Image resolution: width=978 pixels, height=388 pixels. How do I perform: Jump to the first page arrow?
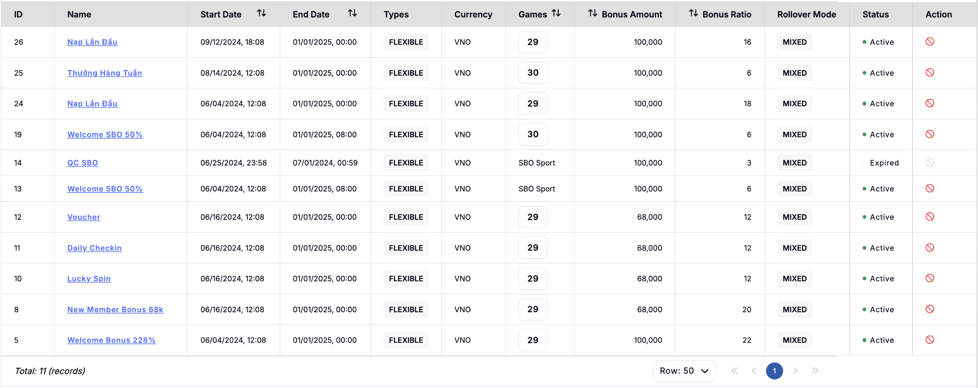tap(734, 371)
